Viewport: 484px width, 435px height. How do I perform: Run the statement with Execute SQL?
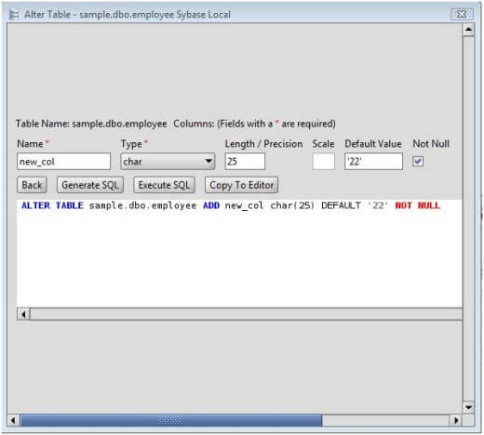(x=164, y=185)
